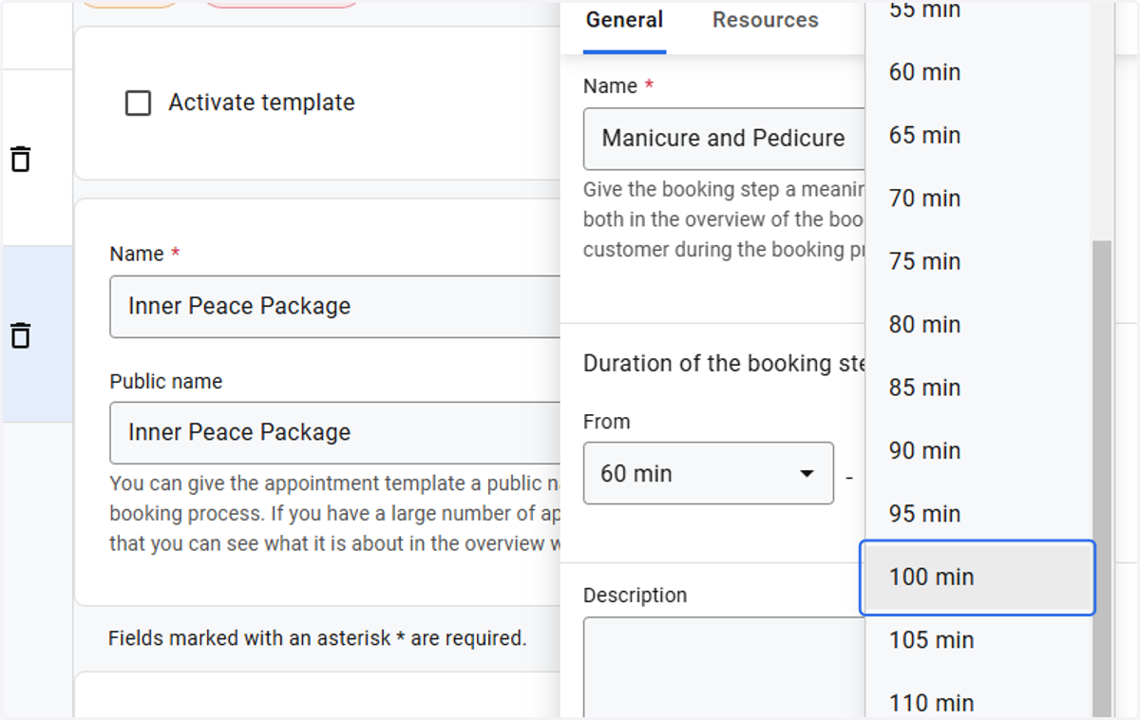This screenshot has height=720, width=1140.
Task: Click the 'Duration of the booking step' heading
Action: (725, 364)
